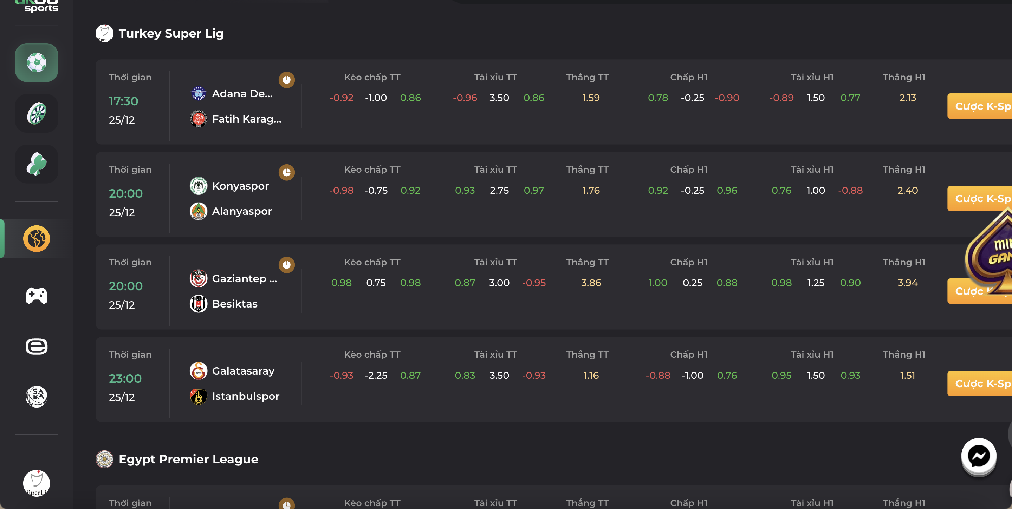
Task: Open the Messenger chat bubble
Action: click(x=979, y=456)
